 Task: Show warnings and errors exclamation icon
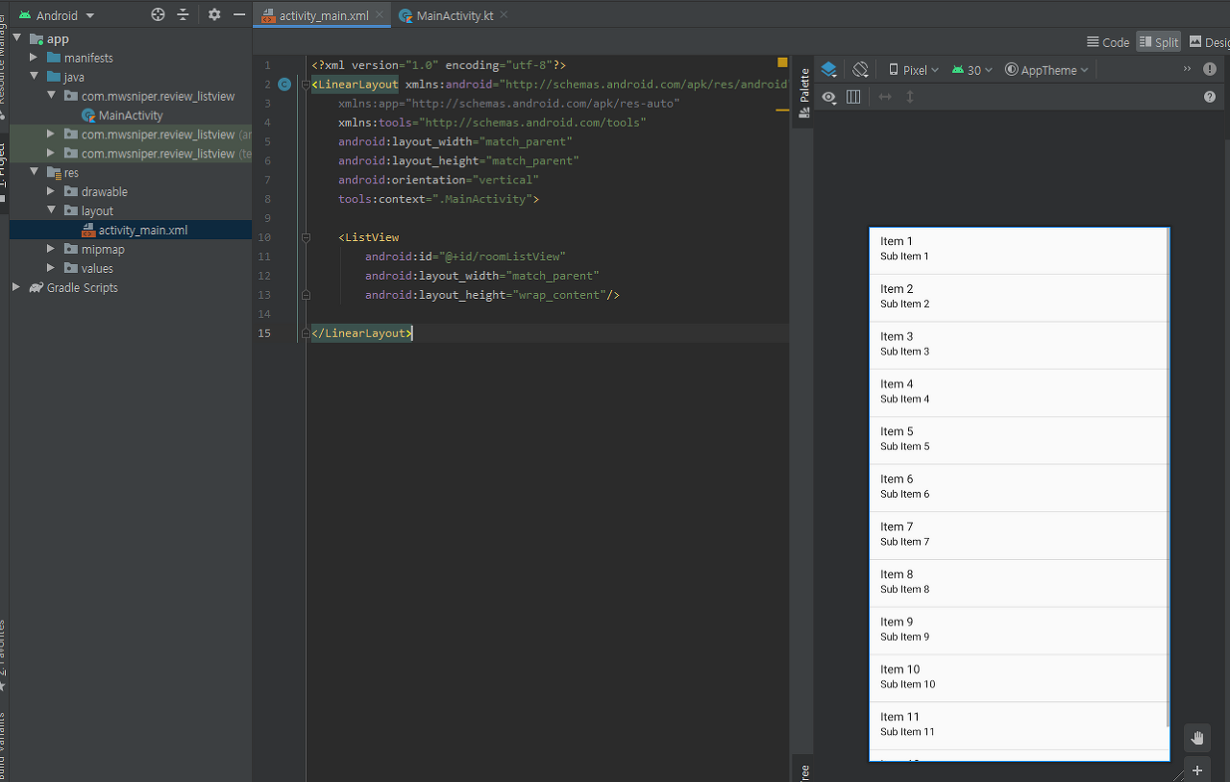pyautogui.click(x=1210, y=69)
